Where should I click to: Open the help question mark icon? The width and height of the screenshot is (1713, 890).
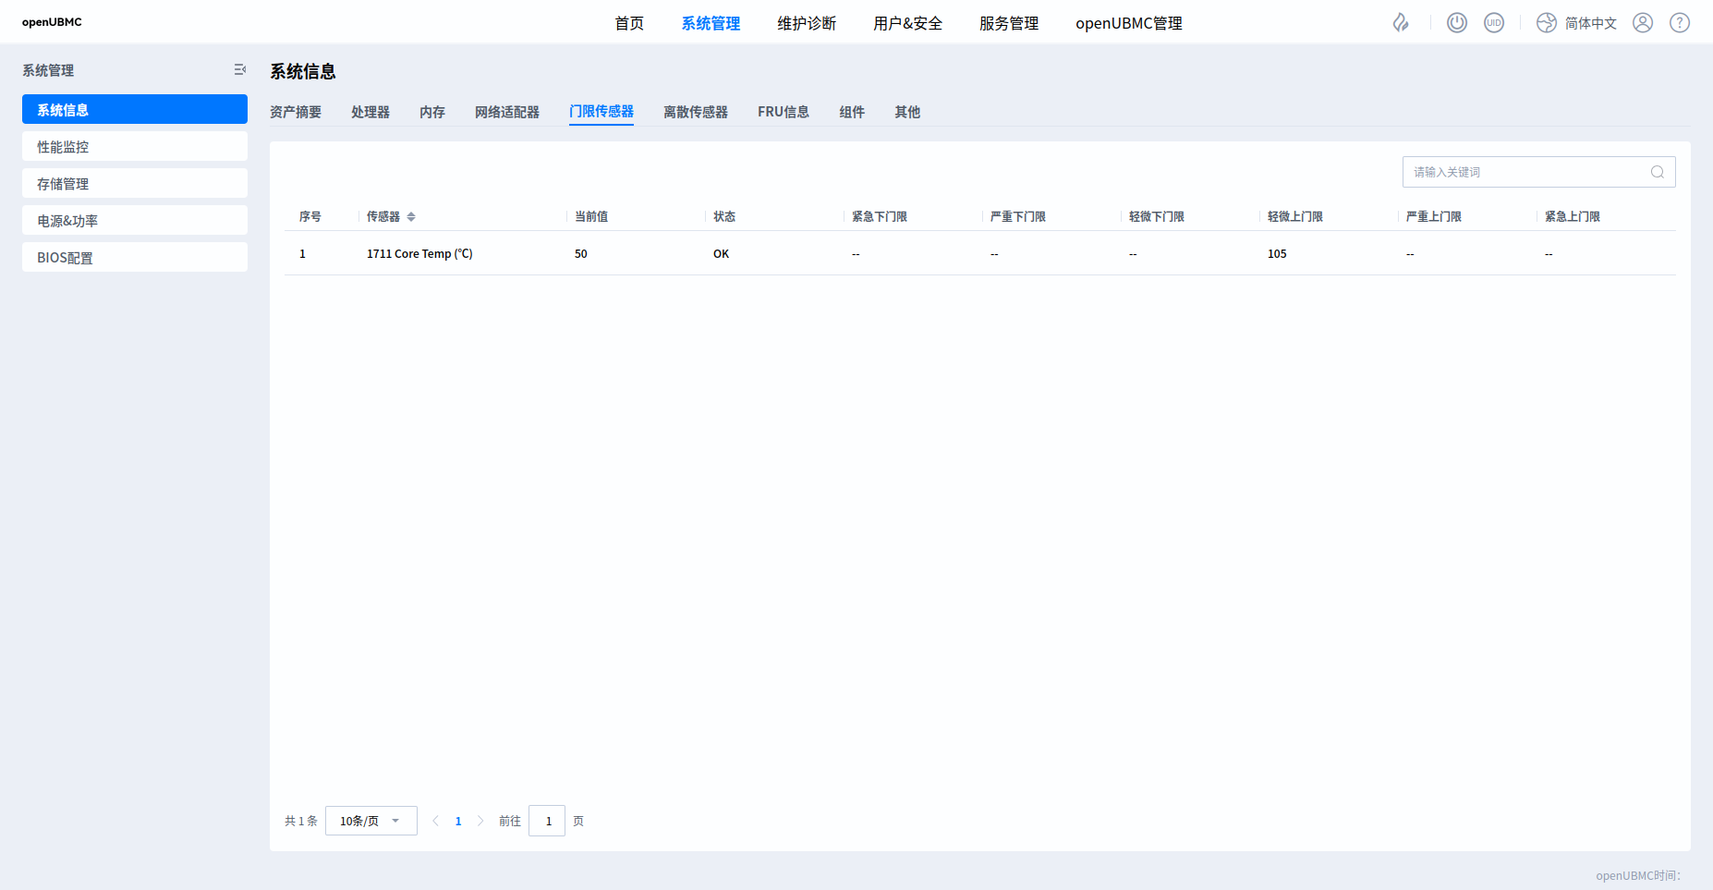coord(1680,23)
